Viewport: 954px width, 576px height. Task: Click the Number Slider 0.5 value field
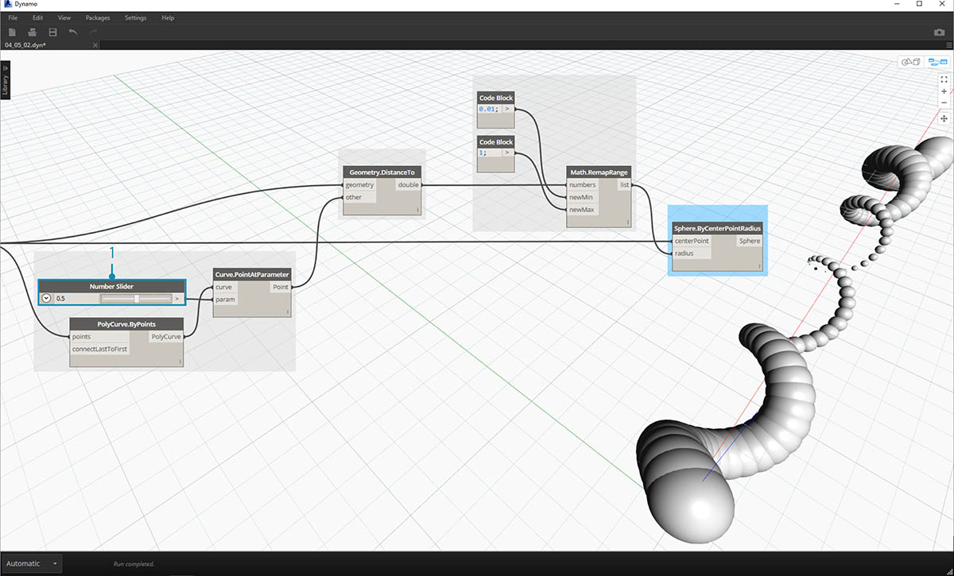pyautogui.click(x=75, y=298)
